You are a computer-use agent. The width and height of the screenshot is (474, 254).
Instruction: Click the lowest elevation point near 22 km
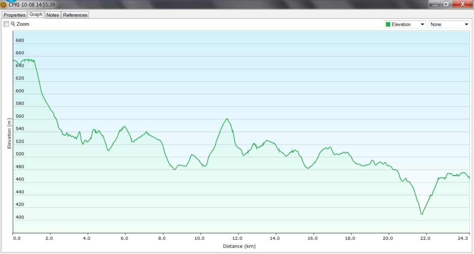[x=422, y=214]
